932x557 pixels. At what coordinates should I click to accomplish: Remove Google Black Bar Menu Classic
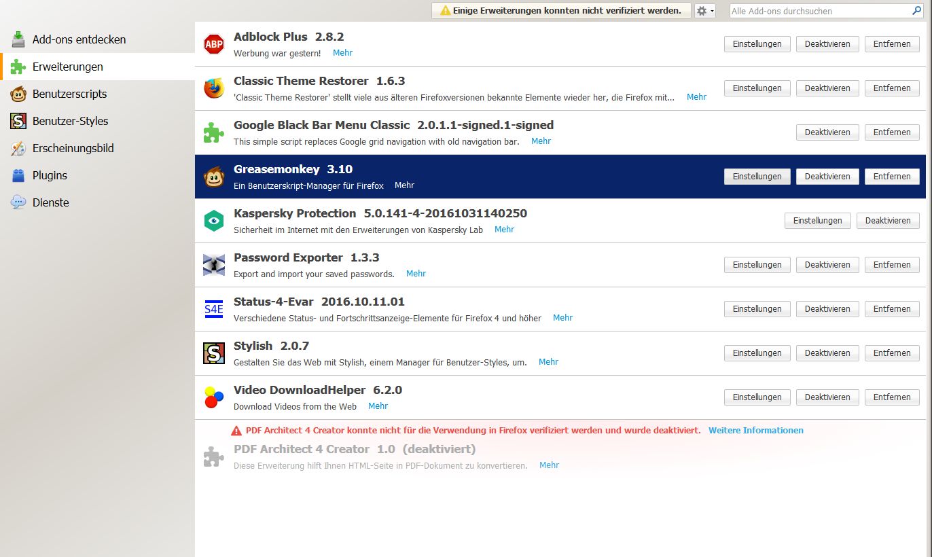pos(892,132)
